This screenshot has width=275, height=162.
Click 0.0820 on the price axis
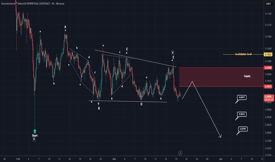268,125
